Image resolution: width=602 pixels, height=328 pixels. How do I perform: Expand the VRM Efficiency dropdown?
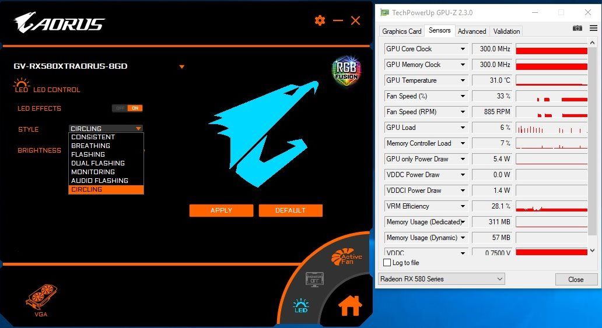463,206
